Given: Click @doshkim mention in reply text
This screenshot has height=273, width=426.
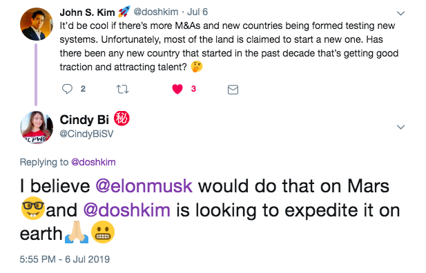Looking at the screenshot, I should click(x=126, y=210).
